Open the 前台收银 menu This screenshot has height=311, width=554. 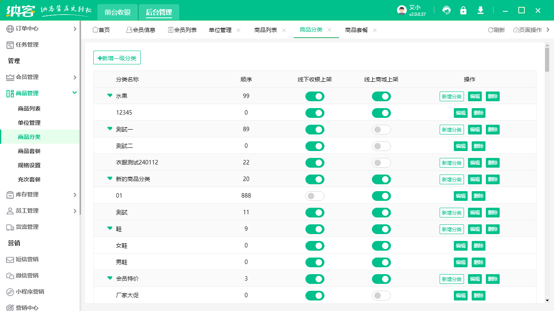[116, 12]
